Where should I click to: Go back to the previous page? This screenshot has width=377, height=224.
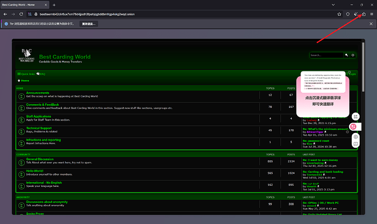5,14
